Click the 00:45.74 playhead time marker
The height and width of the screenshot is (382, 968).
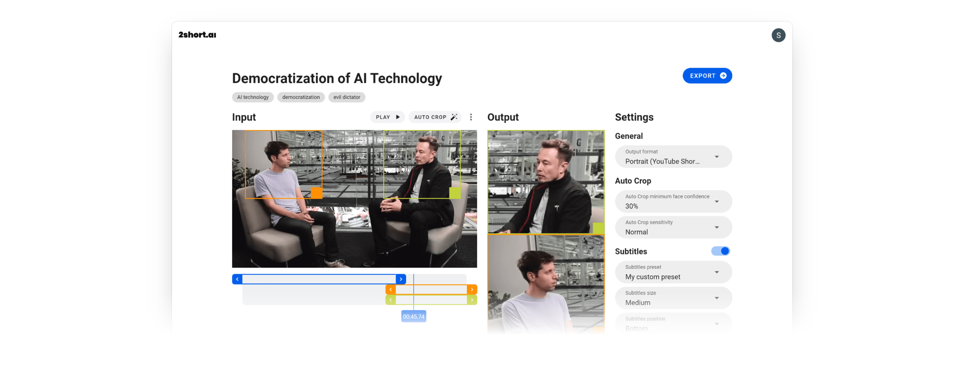414,316
